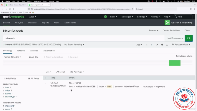This screenshot has width=197, height=111.
Task: Open a new browser tab
Action: (53, 5)
